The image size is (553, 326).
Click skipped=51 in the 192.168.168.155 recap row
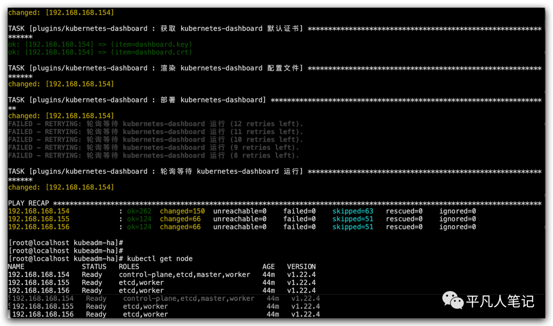coord(353,219)
